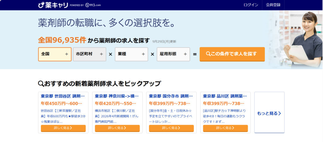Click 詳しく見る on 世田谷区 job card
This screenshot has width=323, height=142.
point(63,128)
